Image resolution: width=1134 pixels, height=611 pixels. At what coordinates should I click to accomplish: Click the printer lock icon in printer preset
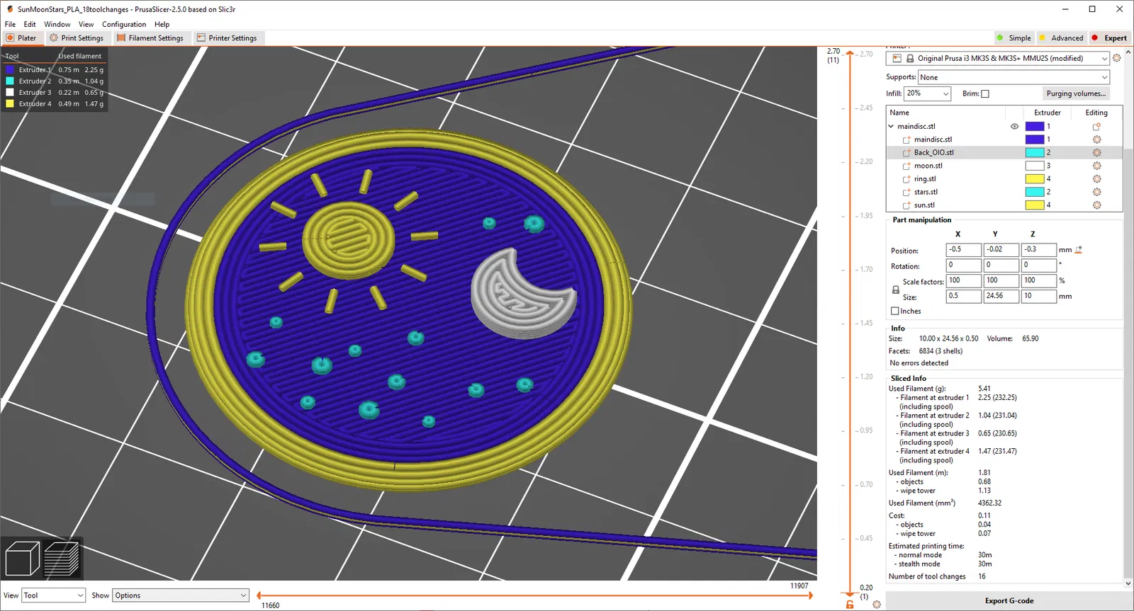[x=910, y=58]
